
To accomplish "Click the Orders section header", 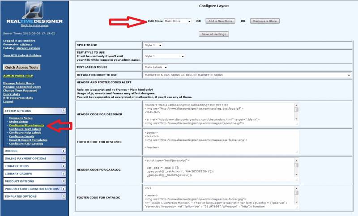I will pyautogui.click(x=35, y=151).
